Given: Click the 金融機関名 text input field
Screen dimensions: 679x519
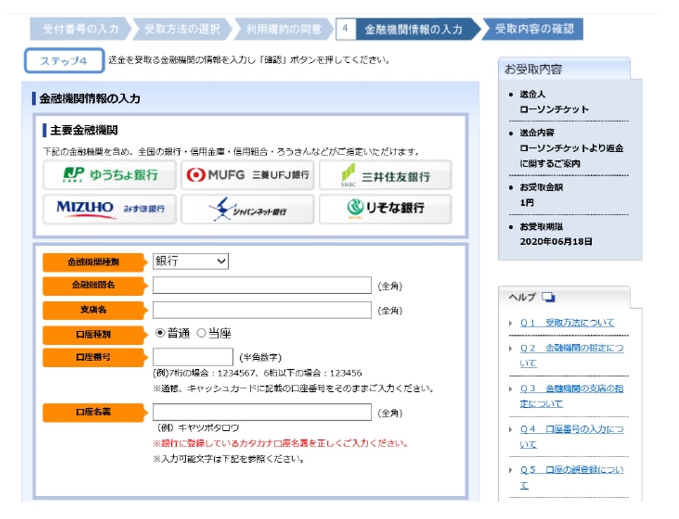Looking at the screenshot, I should [x=262, y=285].
